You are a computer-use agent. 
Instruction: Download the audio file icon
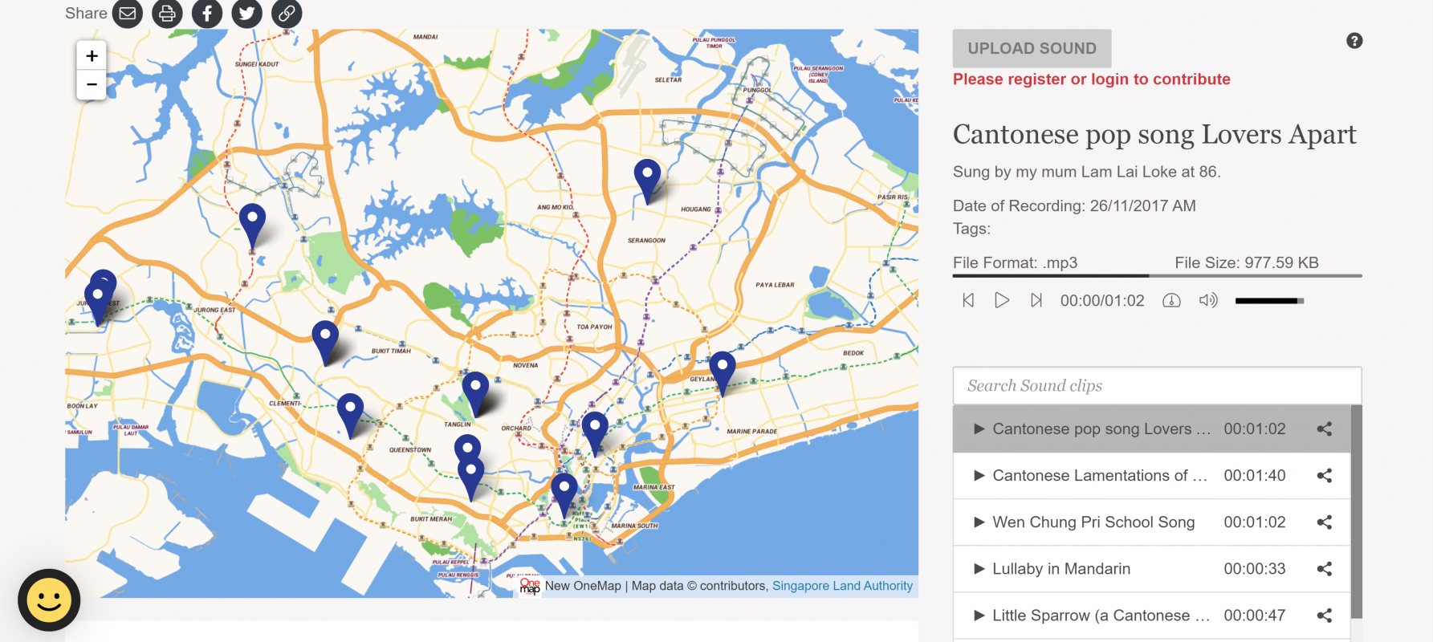(1172, 300)
